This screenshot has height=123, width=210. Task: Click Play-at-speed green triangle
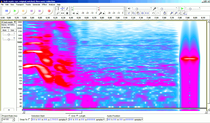point(182,9)
